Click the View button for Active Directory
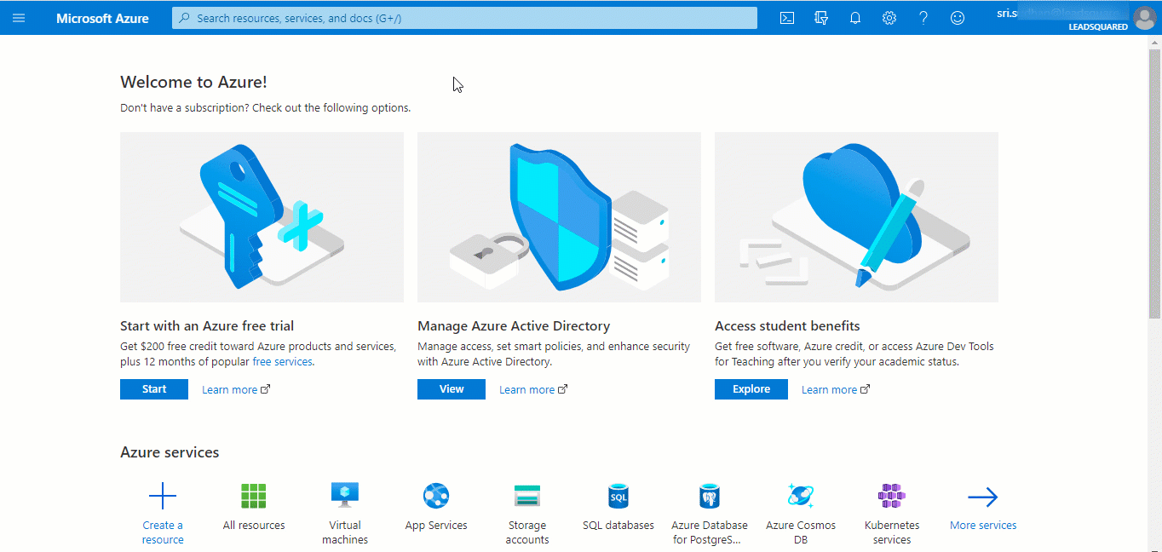Viewport: 1162px width, 552px height. [x=452, y=389]
